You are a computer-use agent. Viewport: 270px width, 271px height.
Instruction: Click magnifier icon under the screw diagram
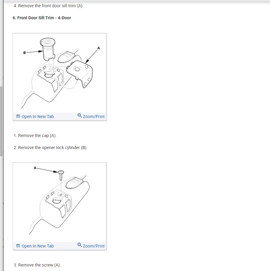click(80, 245)
